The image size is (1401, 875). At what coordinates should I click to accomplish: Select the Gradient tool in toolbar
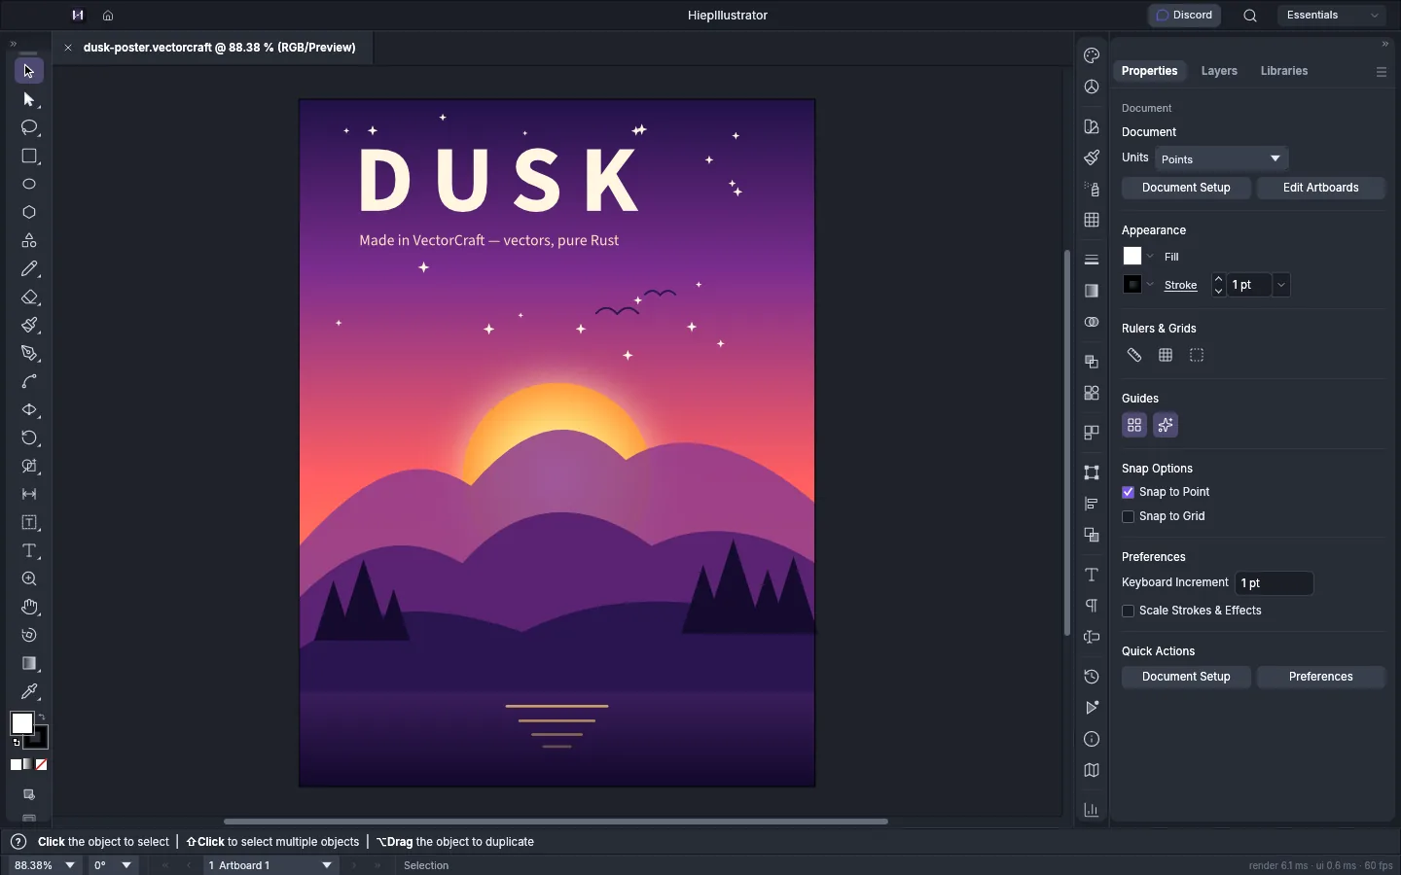pos(29,664)
